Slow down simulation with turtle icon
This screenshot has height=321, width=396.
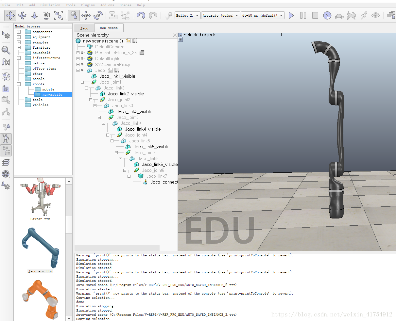tap(339, 16)
